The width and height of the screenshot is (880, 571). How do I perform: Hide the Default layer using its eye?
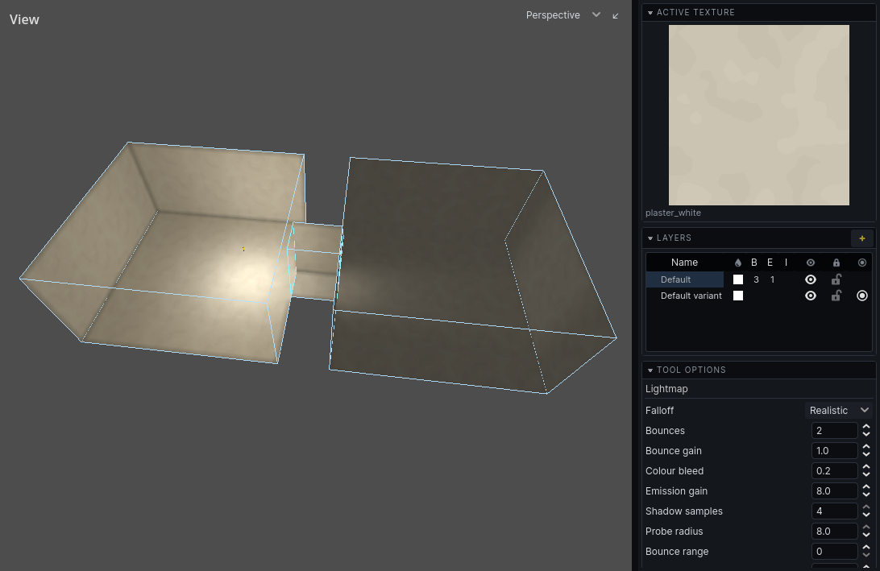pyautogui.click(x=811, y=279)
